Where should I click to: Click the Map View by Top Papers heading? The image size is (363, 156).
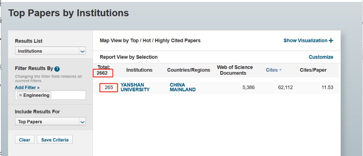(150, 40)
